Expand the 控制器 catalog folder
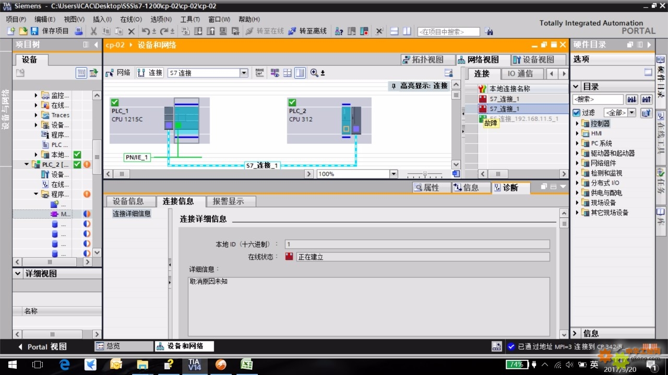 pos(578,123)
